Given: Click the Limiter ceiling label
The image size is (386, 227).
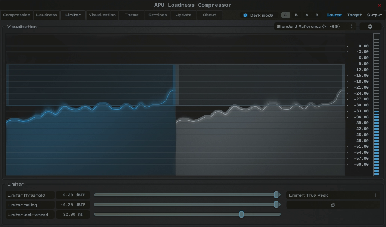Looking at the screenshot, I should click(x=30, y=205).
